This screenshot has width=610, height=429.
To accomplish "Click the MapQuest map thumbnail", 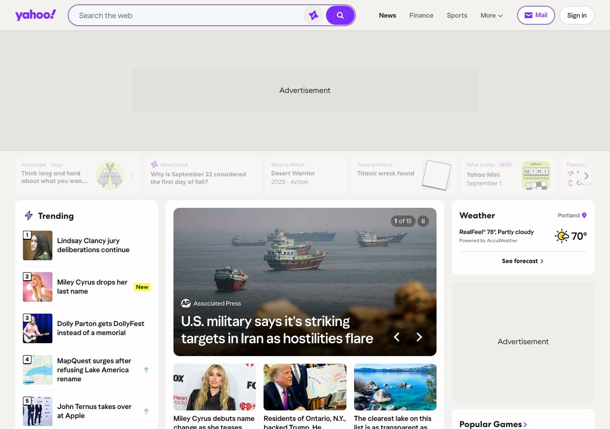I will point(38,370).
